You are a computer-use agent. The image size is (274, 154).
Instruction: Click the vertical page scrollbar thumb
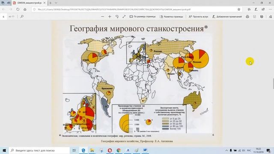point(273,84)
